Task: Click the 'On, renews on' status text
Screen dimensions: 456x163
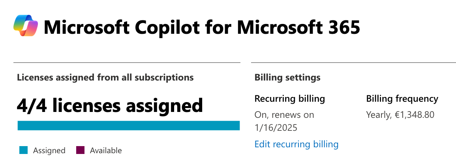Action: click(x=284, y=115)
